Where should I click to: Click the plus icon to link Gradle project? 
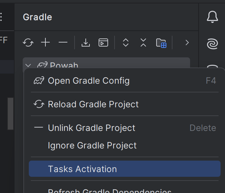click(45, 43)
